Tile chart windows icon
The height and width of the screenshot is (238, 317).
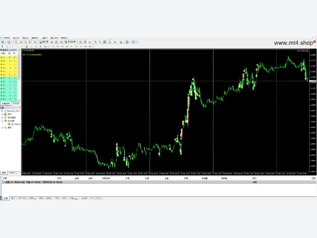(x=105, y=42)
